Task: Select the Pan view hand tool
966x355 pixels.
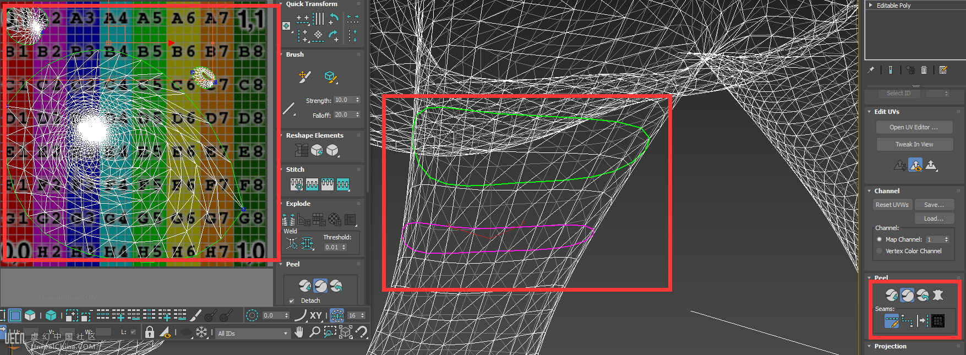Action: (x=299, y=332)
